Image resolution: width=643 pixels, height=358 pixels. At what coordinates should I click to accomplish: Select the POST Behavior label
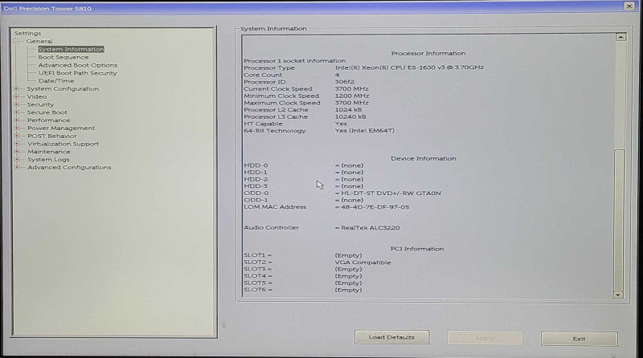coord(51,136)
